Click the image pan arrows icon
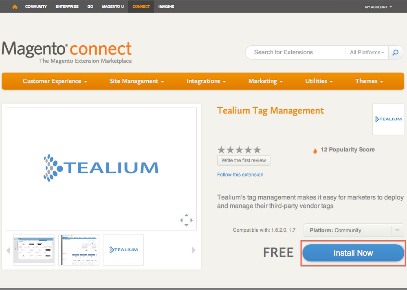This screenshot has width=407, height=290. coord(186,220)
